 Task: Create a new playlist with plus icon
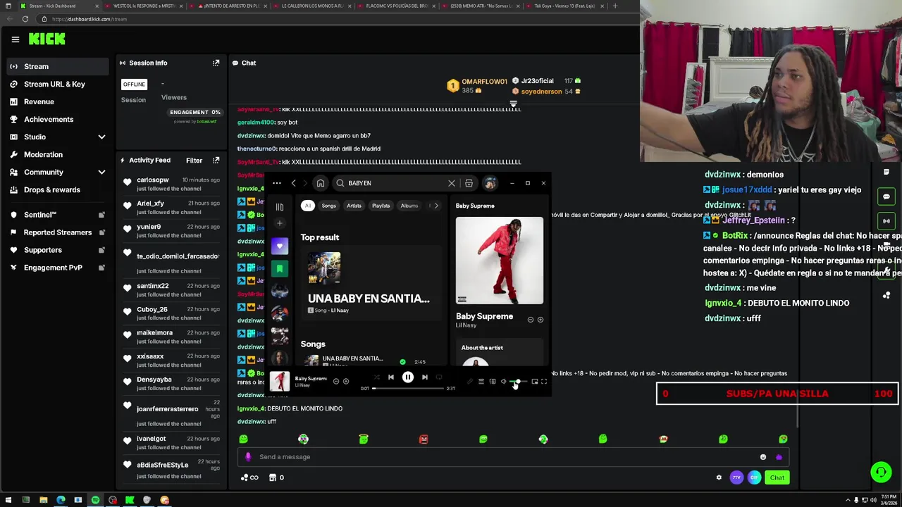(x=280, y=223)
